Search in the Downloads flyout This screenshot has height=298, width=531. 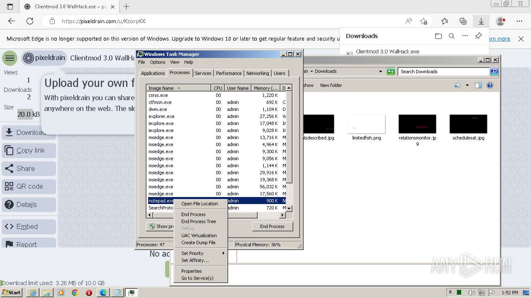click(x=452, y=36)
